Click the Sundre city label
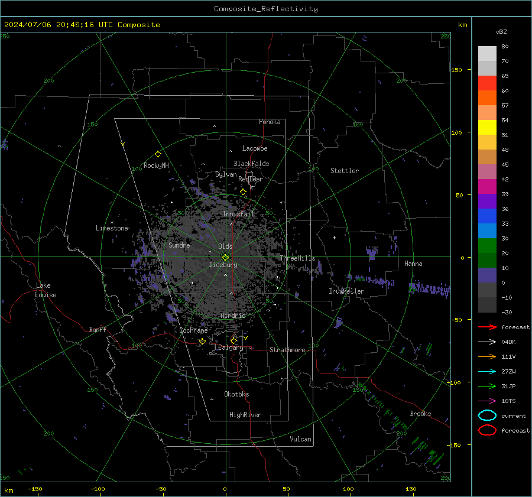Screen dimensions: 532x497 (x=179, y=245)
